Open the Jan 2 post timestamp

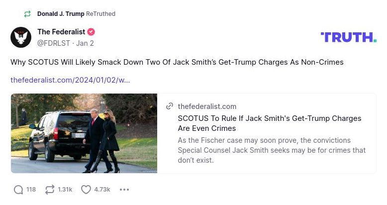click(85, 43)
